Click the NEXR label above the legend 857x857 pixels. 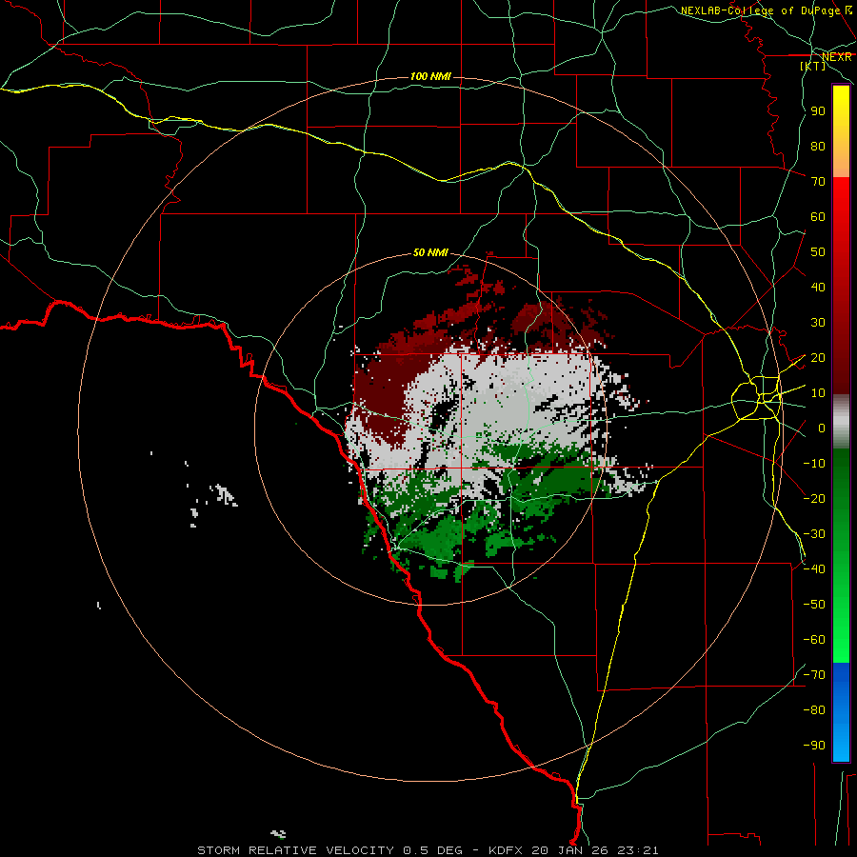click(x=837, y=57)
